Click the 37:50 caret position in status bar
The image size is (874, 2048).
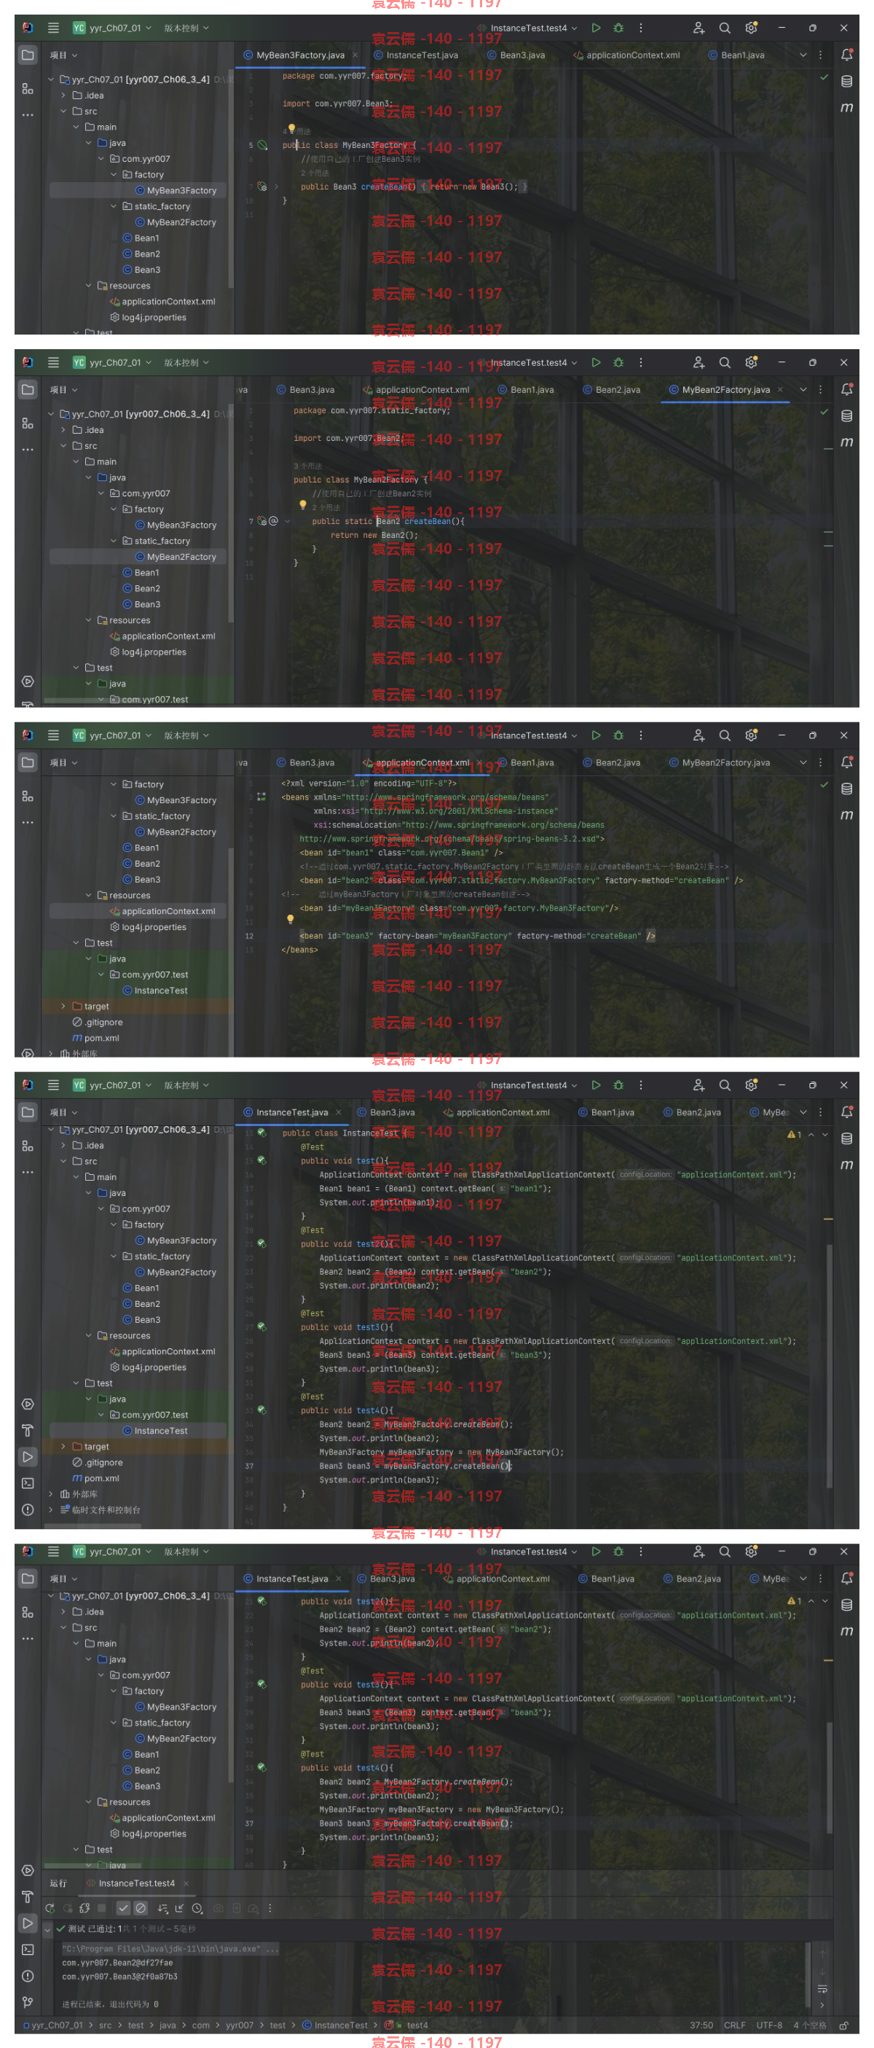click(x=701, y=2025)
